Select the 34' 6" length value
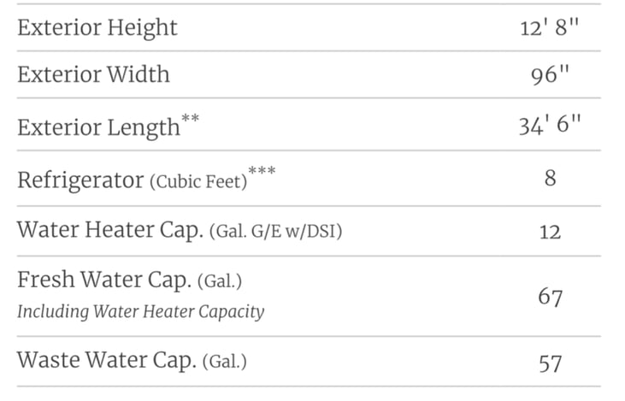The width and height of the screenshot is (625, 401). [549, 127]
